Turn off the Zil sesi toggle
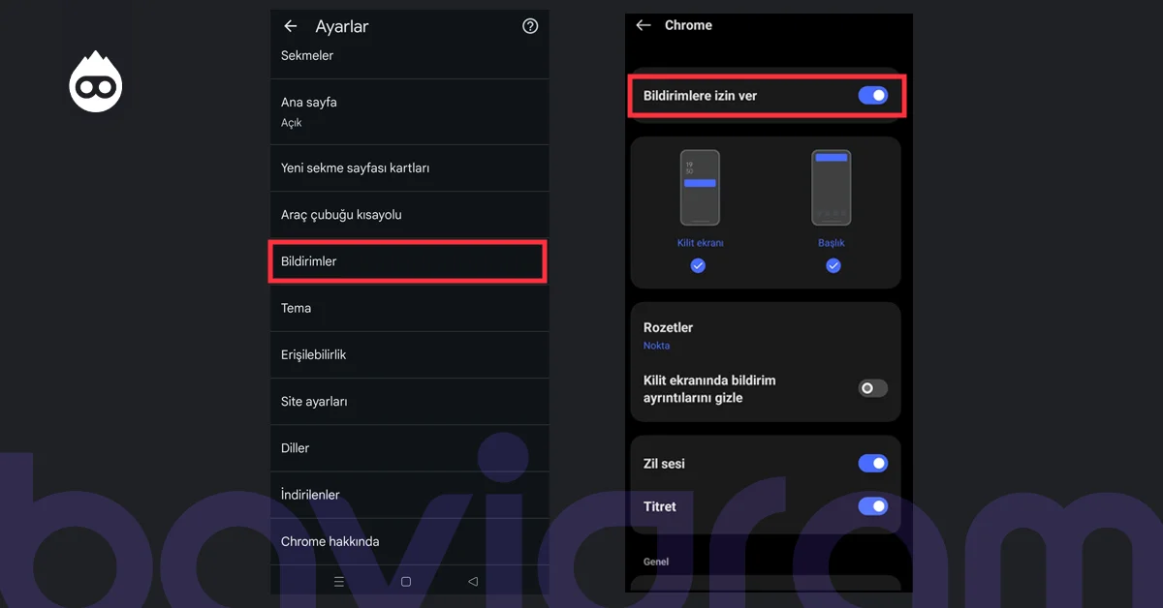 pos(873,463)
